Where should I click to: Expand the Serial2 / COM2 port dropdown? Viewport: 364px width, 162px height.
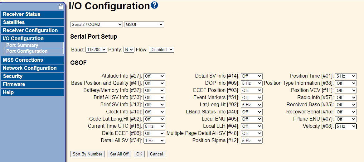coord(96,24)
